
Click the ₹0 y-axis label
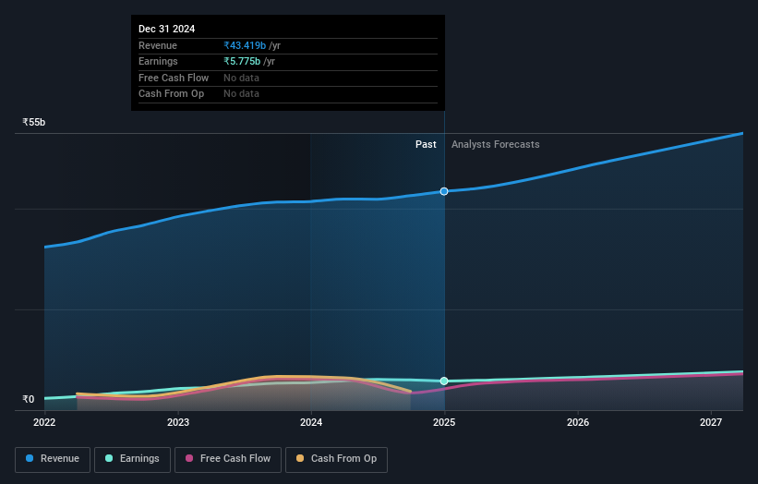pos(29,399)
